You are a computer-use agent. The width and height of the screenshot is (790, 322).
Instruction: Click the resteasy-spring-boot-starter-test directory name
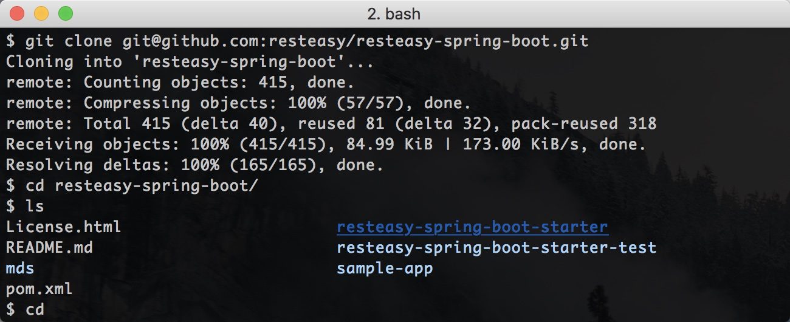[496, 248]
